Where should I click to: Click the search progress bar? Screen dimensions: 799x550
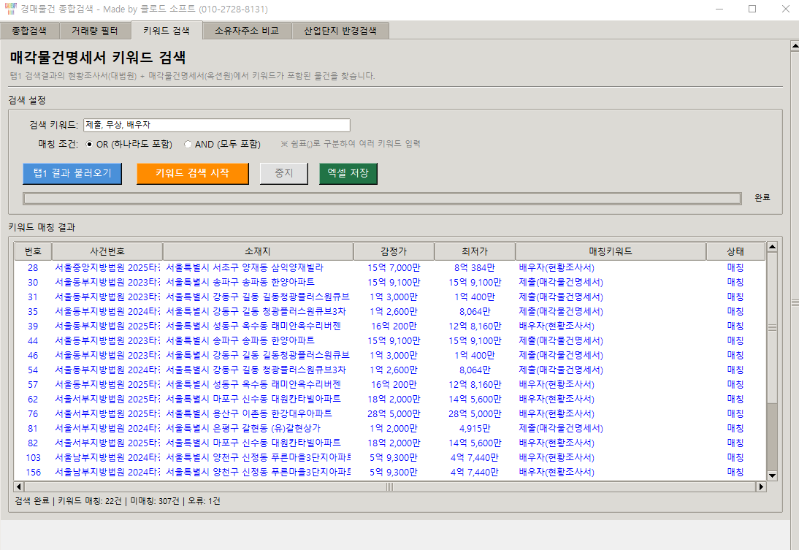381,199
